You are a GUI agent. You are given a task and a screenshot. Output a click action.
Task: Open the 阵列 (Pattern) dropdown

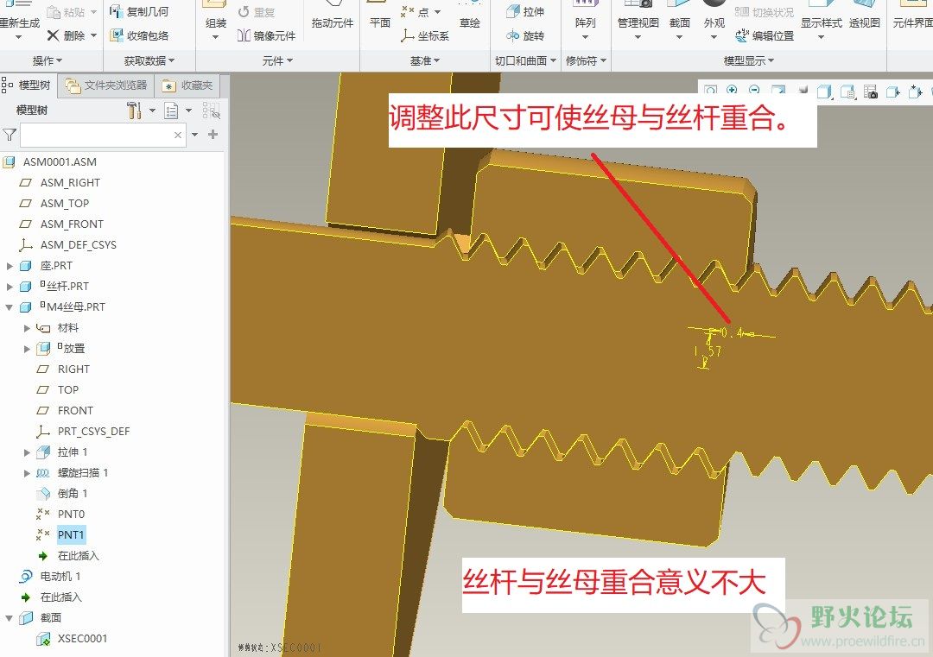[x=585, y=37]
